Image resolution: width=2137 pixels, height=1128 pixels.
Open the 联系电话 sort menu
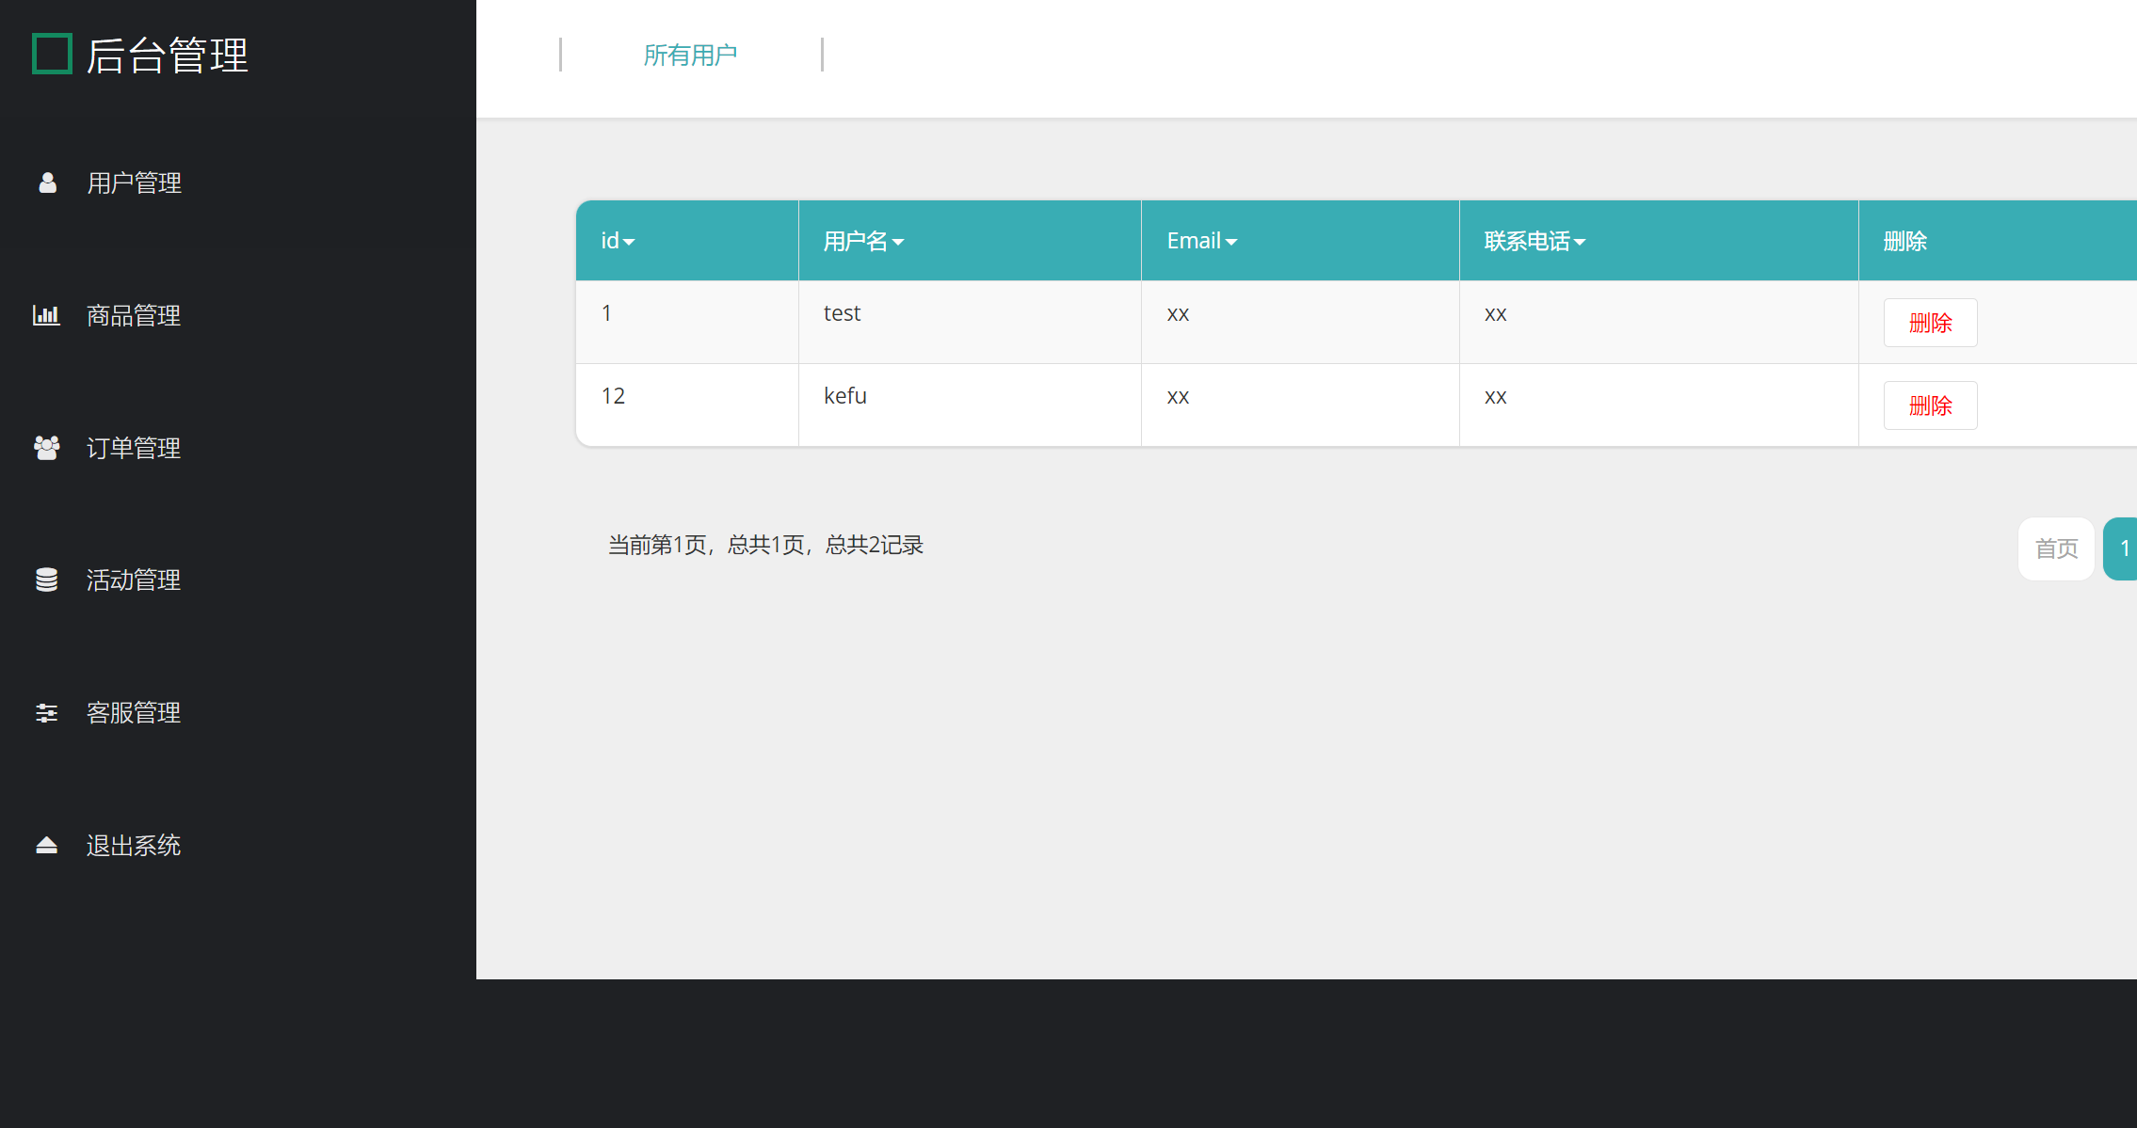[x=1580, y=242]
